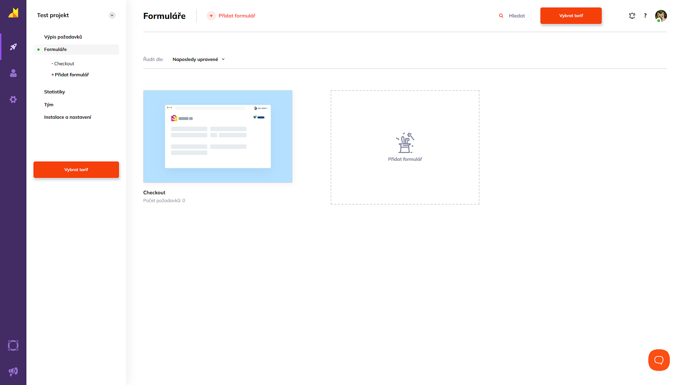Select Výpis požadavků in the menu

click(63, 37)
